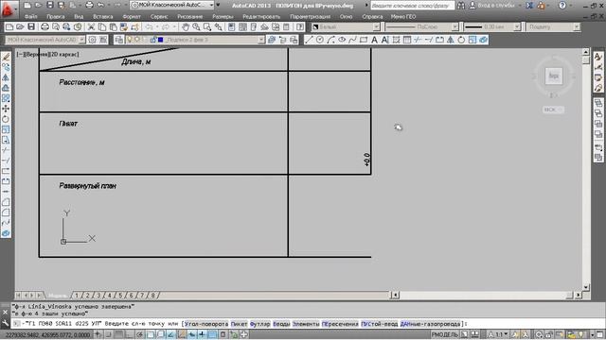Click the blue layer color swatch
Viewport: 606px width, 340px height.
(161, 40)
